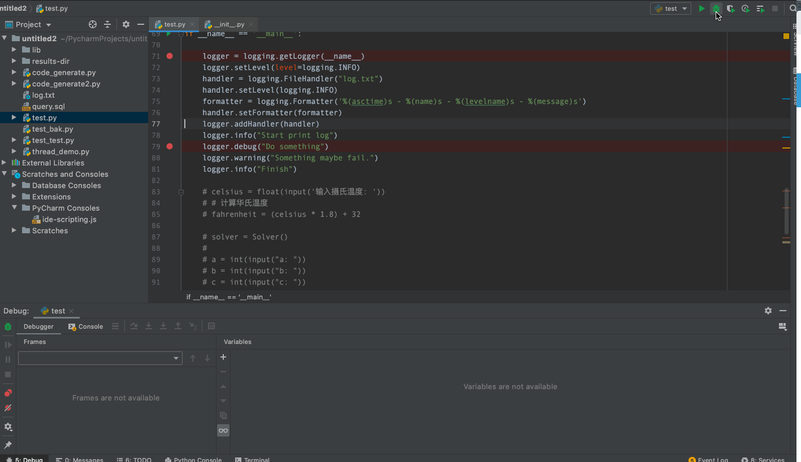Resume program in debug sidebar

point(8,345)
